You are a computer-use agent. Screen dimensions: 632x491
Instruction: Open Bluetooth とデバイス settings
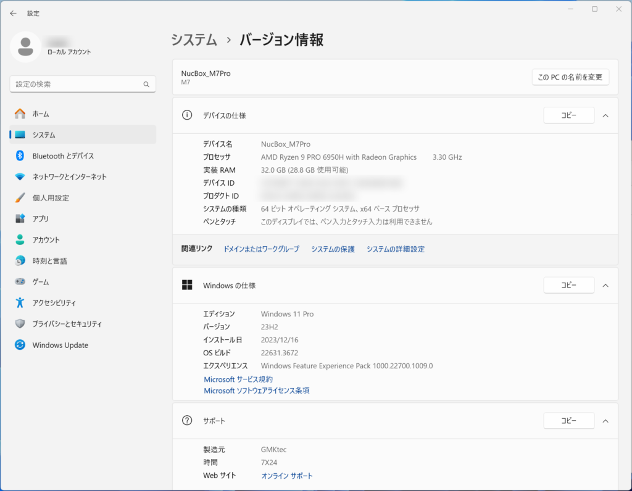click(83, 156)
